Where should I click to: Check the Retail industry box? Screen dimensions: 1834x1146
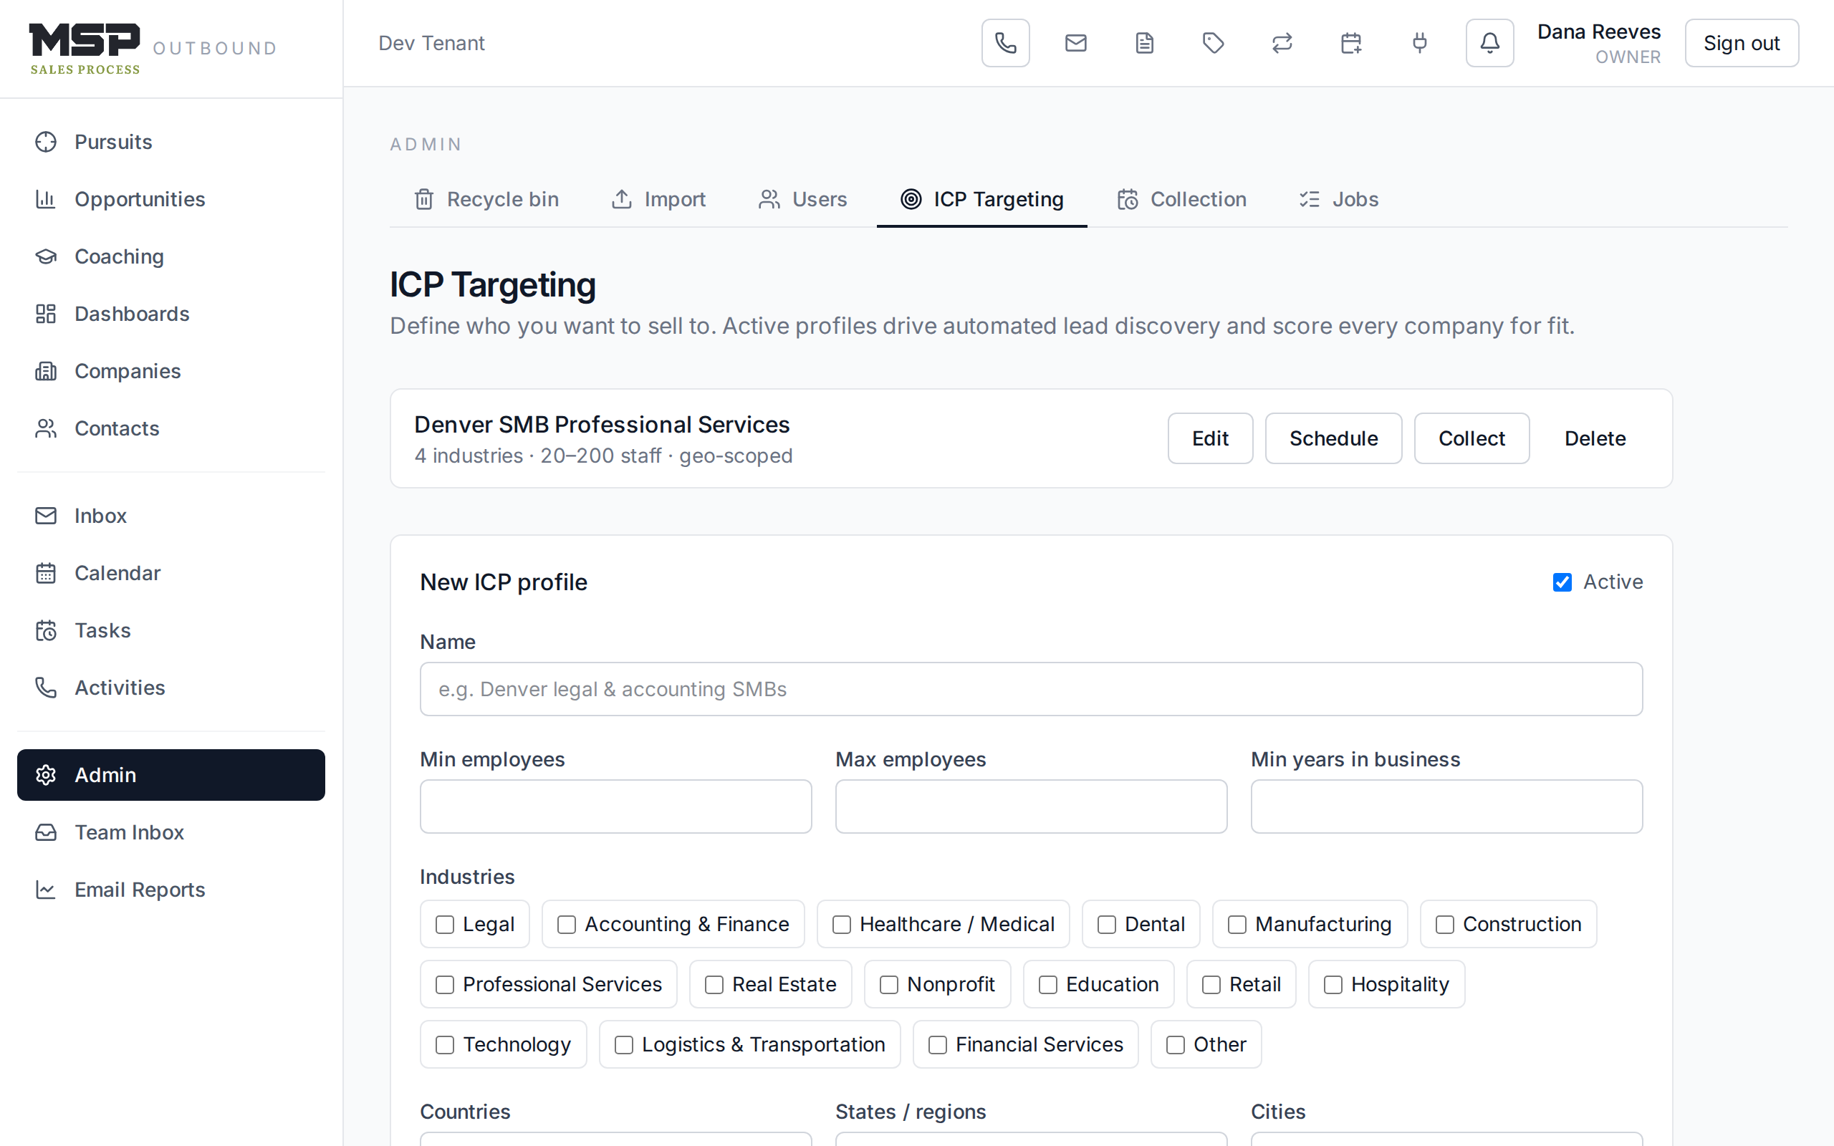1212,985
